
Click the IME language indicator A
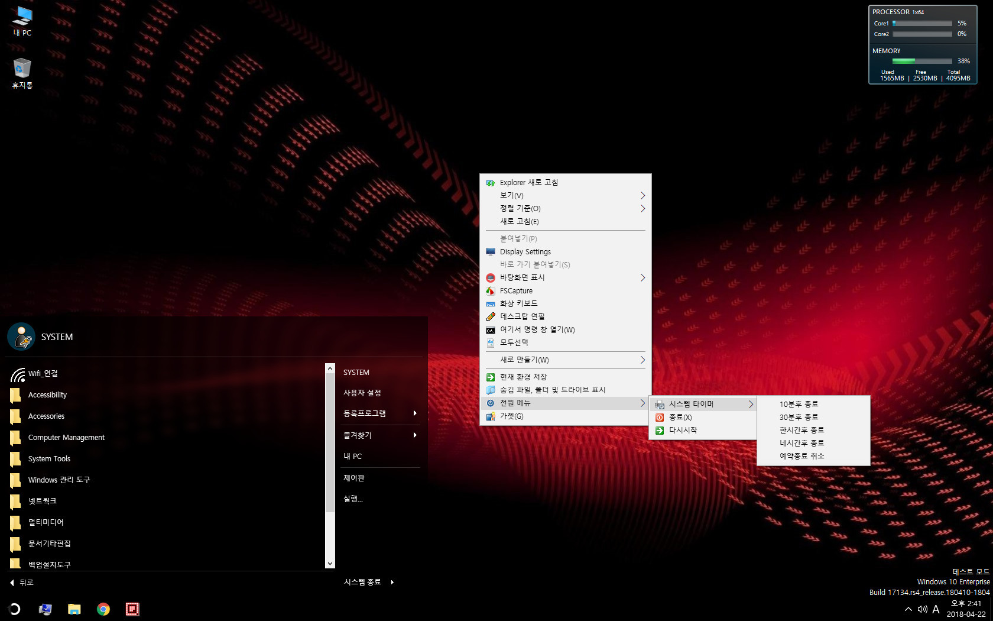click(936, 609)
